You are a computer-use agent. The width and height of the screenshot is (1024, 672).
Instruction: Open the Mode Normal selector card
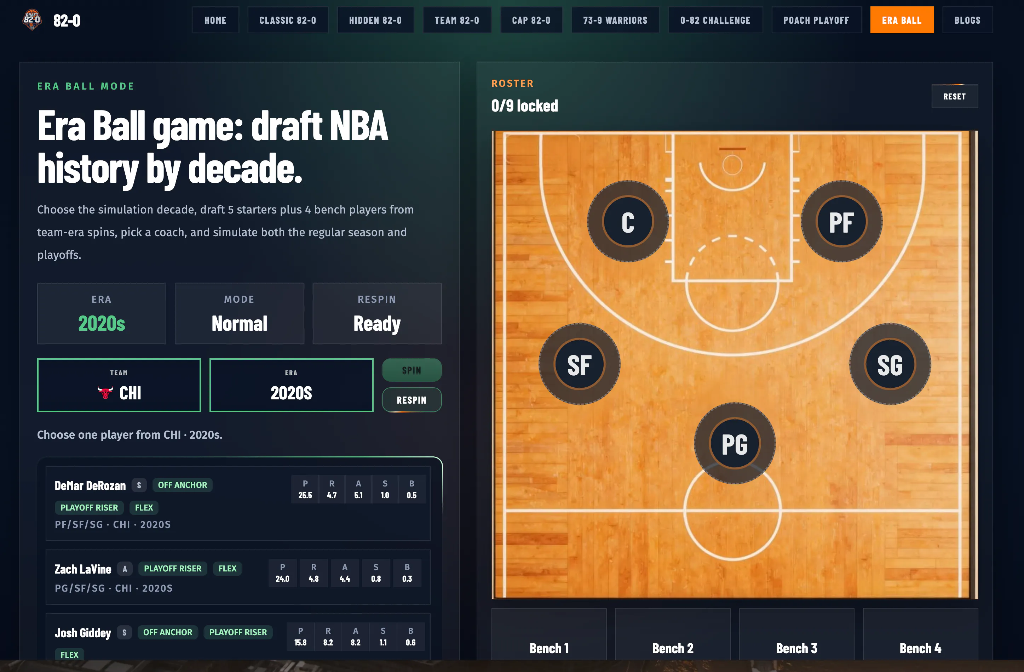239,313
